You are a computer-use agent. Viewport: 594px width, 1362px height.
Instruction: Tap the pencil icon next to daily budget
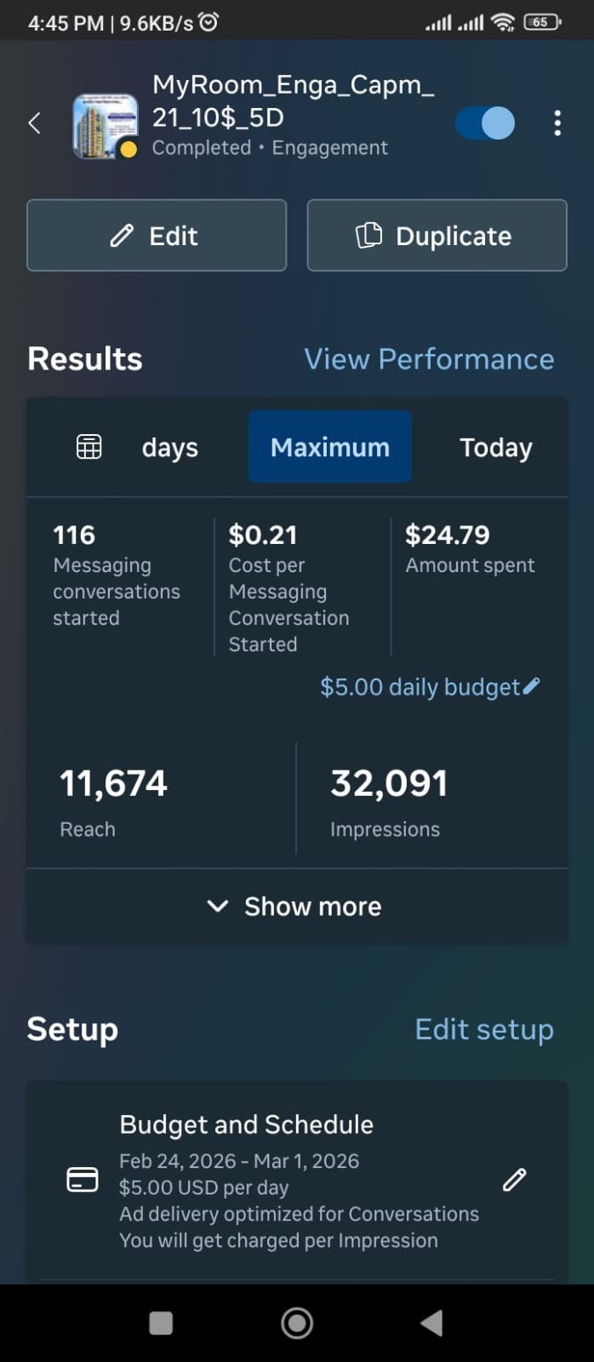click(532, 686)
